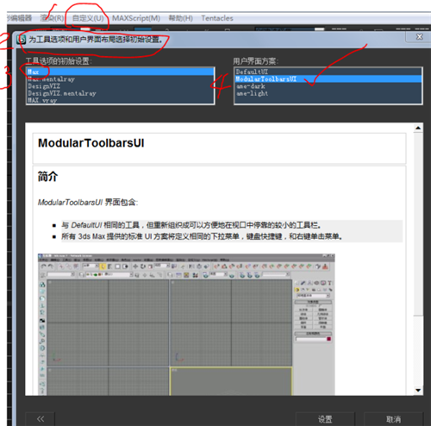Viewport: 431px width, 426px height.
Task: Click the 简介 heading
Action: [x=47, y=176]
